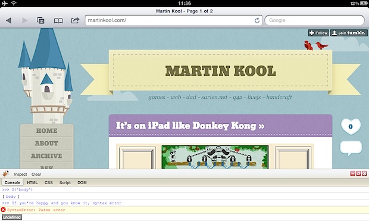This screenshot has height=224, width=369.
Task: Click the tumblr Follow button
Action: (318, 33)
